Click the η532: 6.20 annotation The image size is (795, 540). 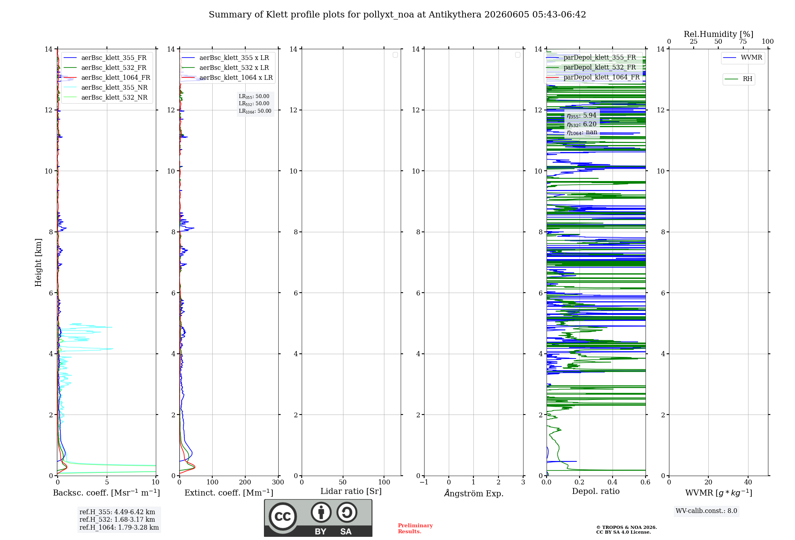(x=582, y=124)
